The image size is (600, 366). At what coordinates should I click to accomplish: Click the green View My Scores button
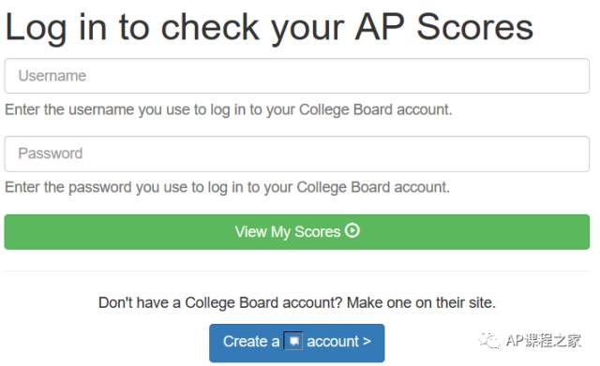pyautogui.click(x=297, y=232)
